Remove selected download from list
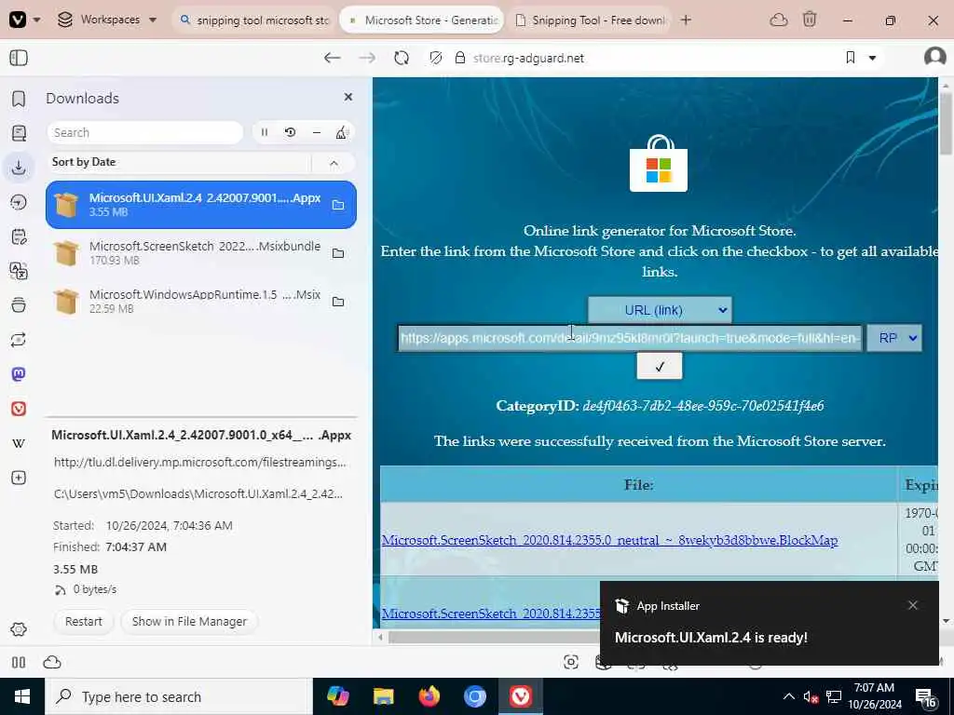Screen dimensions: 954x715 pos(317,132)
